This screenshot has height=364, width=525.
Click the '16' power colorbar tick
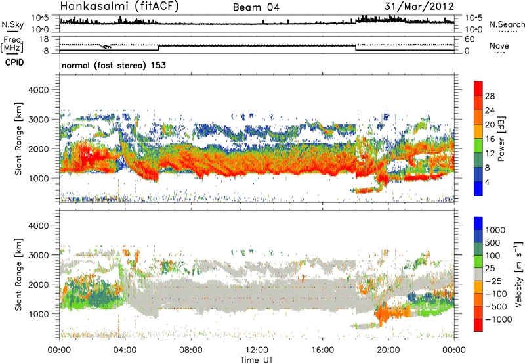490,139
